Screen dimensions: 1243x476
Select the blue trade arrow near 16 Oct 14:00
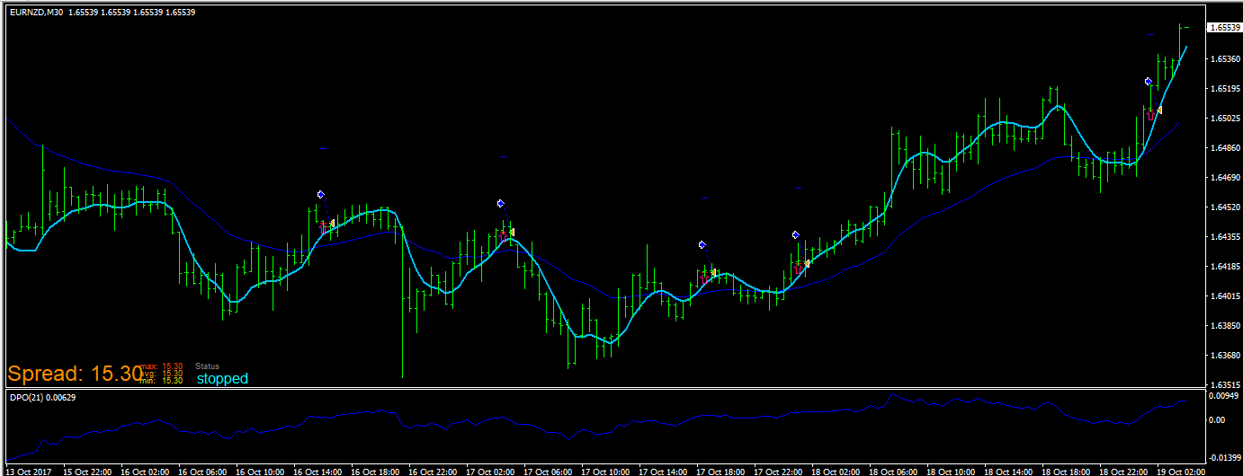pyautogui.click(x=321, y=194)
